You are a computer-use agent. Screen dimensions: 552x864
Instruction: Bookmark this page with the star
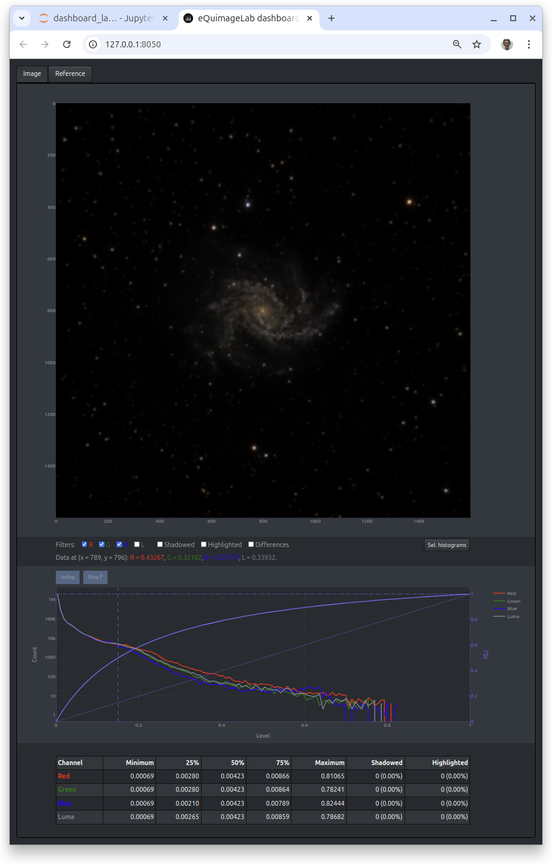tap(477, 44)
